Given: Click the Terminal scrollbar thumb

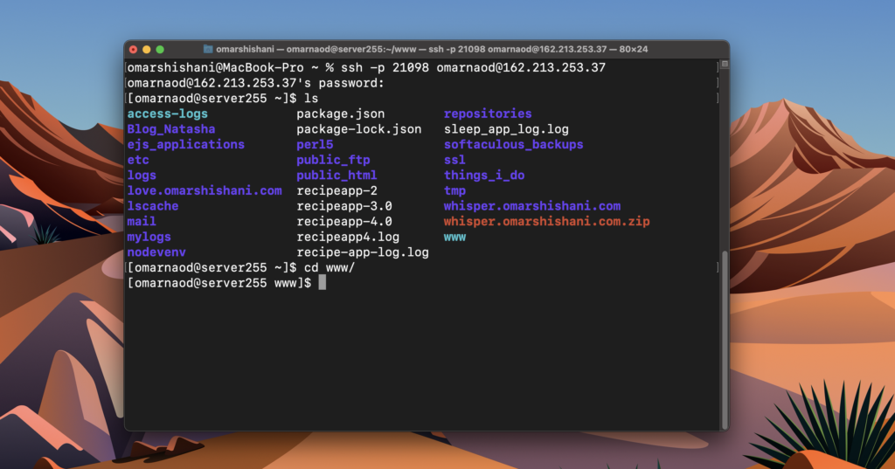Looking at the screenshot, I should 725,339.
